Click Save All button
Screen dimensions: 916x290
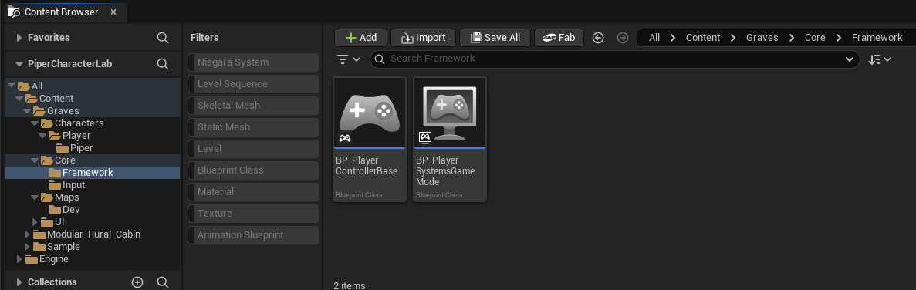495,38
